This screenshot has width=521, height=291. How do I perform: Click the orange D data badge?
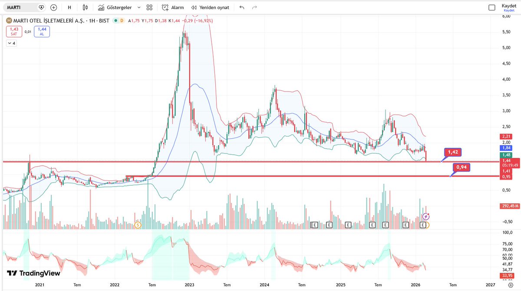click(x=122, y=20)
